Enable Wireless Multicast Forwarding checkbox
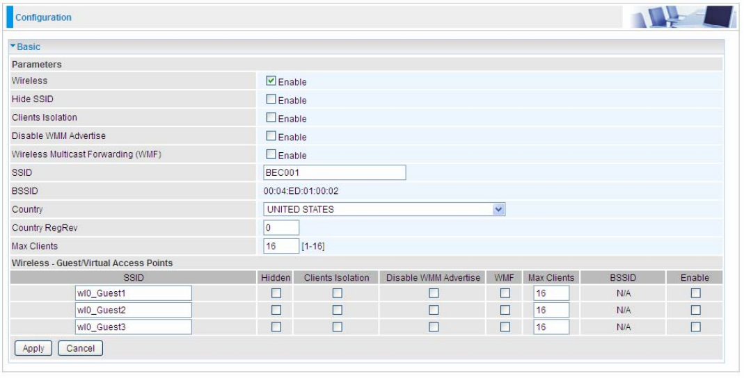744x378 pixels. 271,154
